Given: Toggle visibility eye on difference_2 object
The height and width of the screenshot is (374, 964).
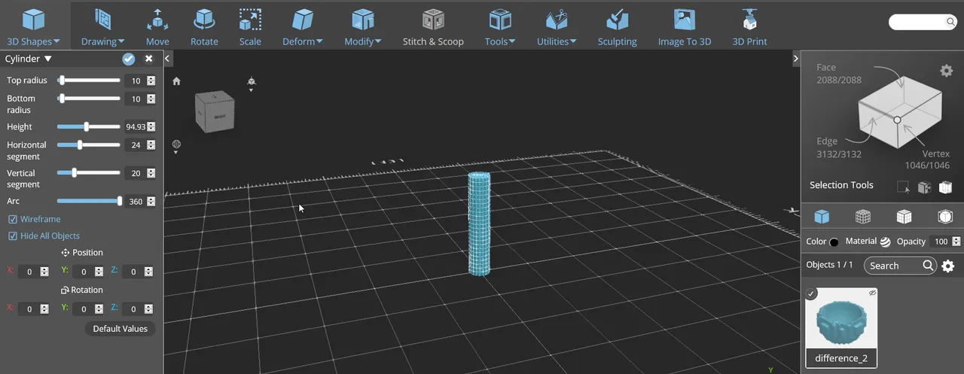Looking at the screenshot, I should click(x=872, y=293).
